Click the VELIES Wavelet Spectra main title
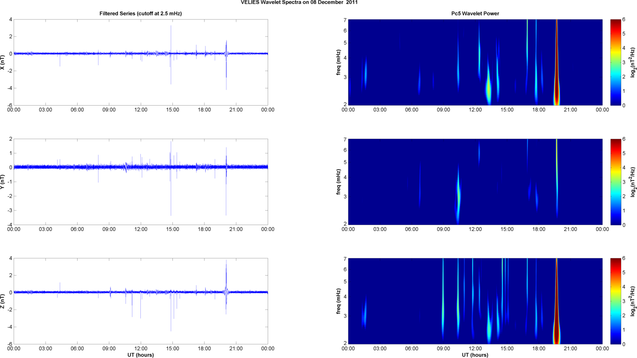Screen dimensions: 637x358 [x=299, y=3]
